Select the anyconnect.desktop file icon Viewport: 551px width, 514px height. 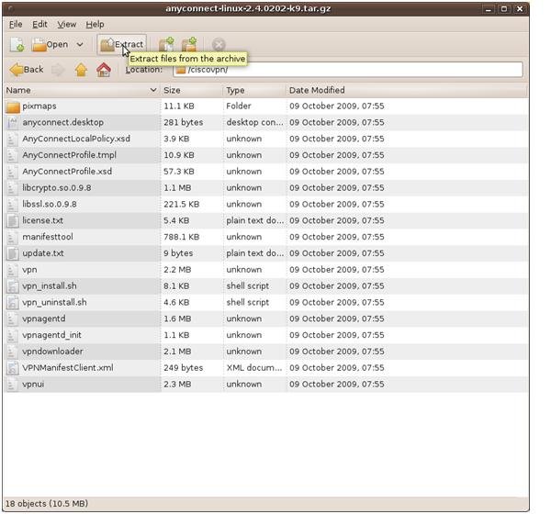pyautogui.click(x=13, y=123)
